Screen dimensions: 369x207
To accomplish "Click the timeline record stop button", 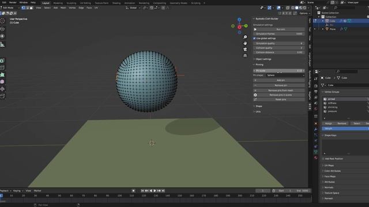I will (x=133, y=191).
